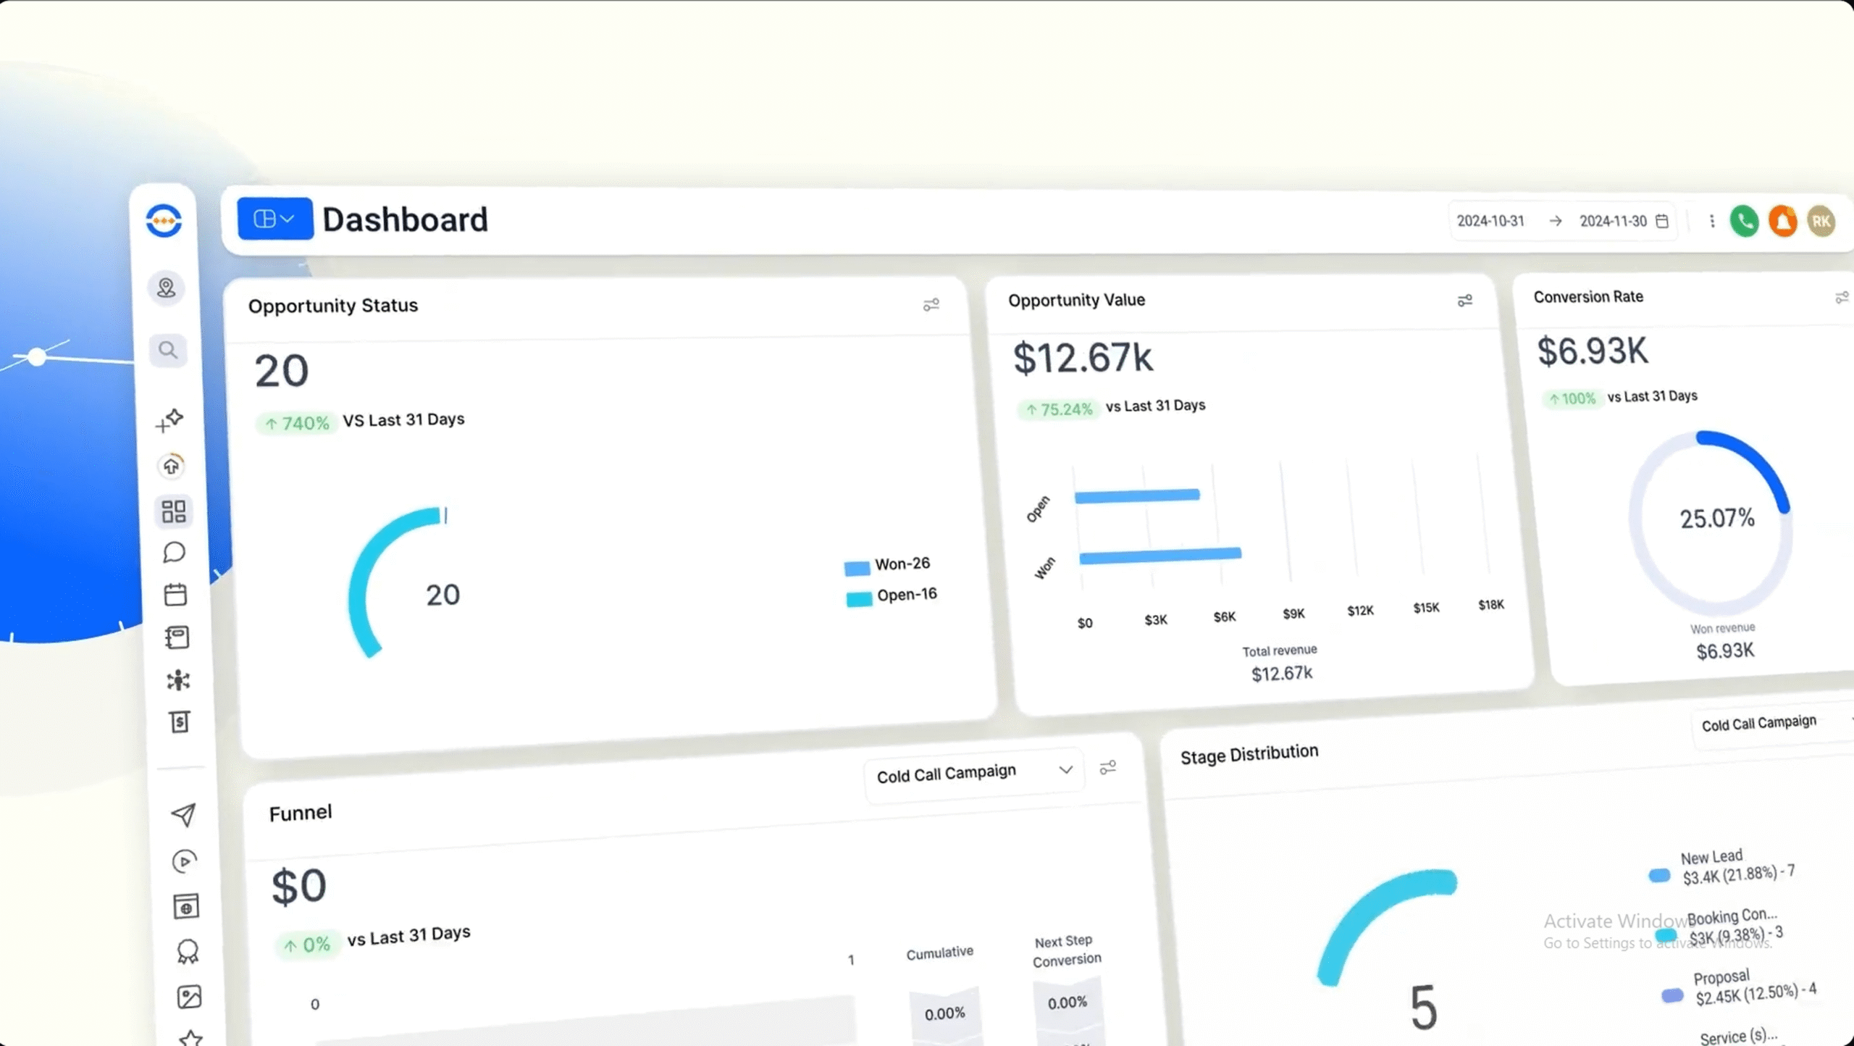Image resolution: width=1854 pixels, height=1046 pixels.
Task: Open the payments dollar receipt icon
Action: coord(180,721)
